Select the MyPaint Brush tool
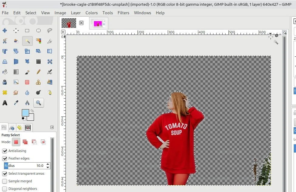Screen dimensions: 296x192 [16, 82]
